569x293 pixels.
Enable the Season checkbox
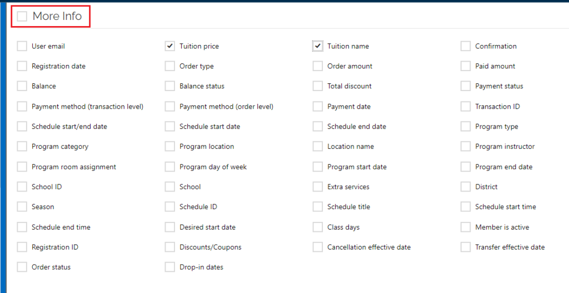(x=22, y=206)
